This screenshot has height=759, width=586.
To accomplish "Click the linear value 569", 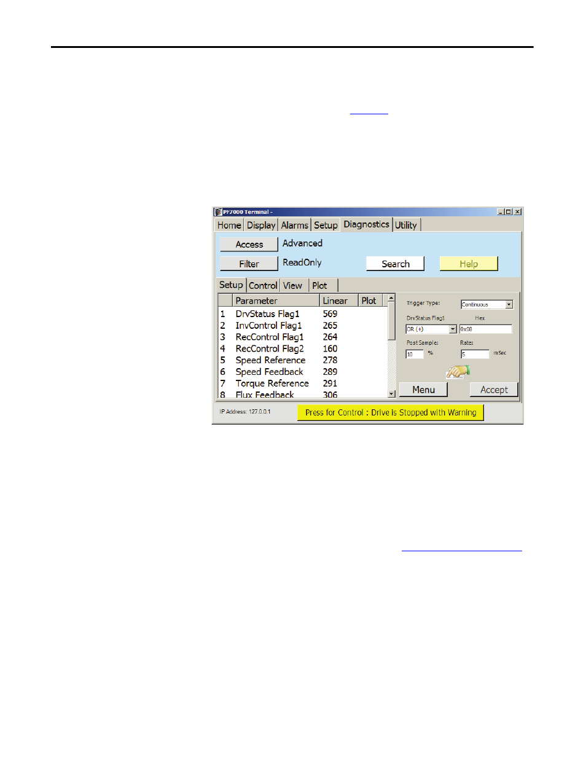I will 330,314.
